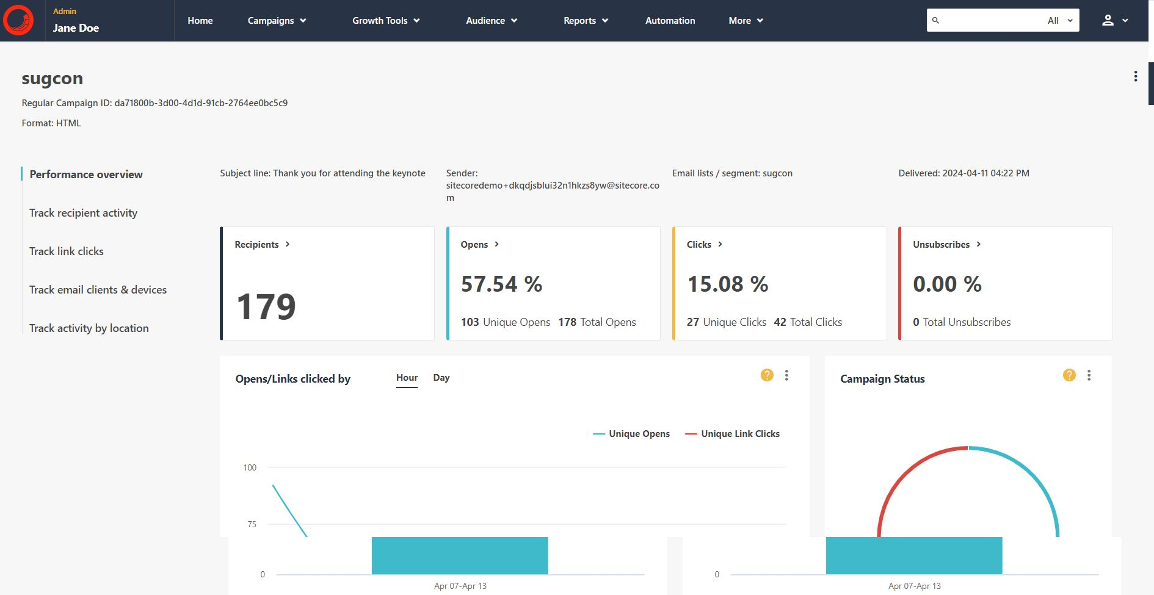Switch chart view to Hour
The height and width of the screenshot is (595, 1154).
[x=407, y=378]
